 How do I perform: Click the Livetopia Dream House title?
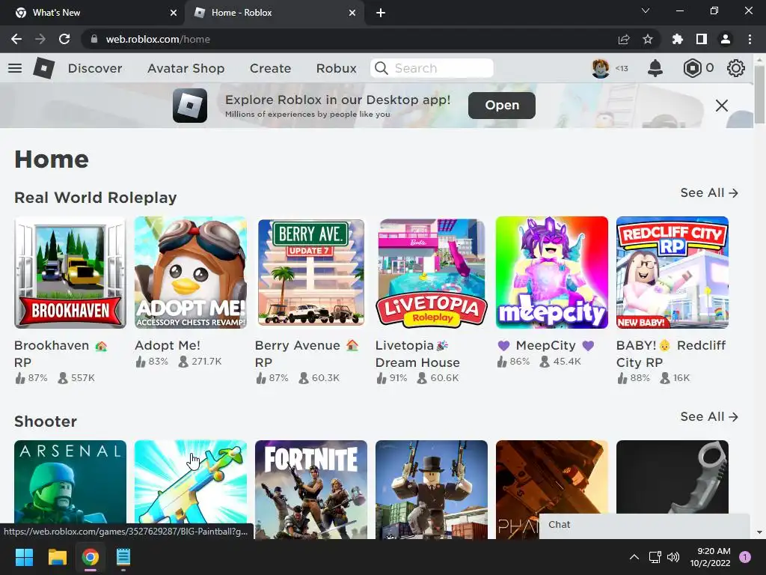417,353
